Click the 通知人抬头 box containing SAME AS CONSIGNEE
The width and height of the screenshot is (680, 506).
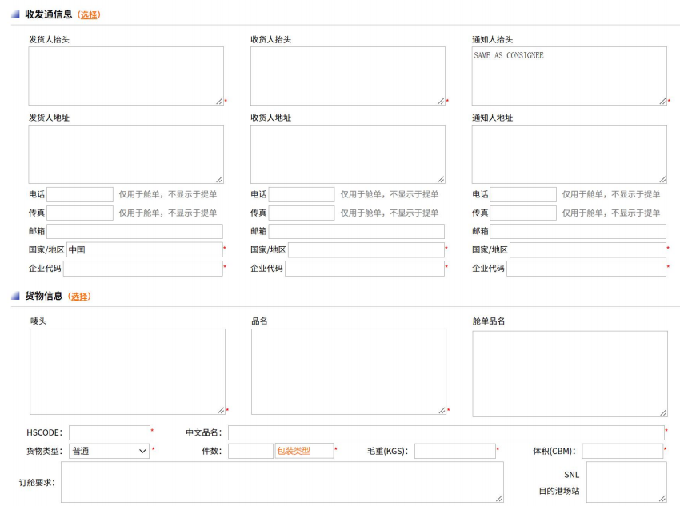(570, 76)
